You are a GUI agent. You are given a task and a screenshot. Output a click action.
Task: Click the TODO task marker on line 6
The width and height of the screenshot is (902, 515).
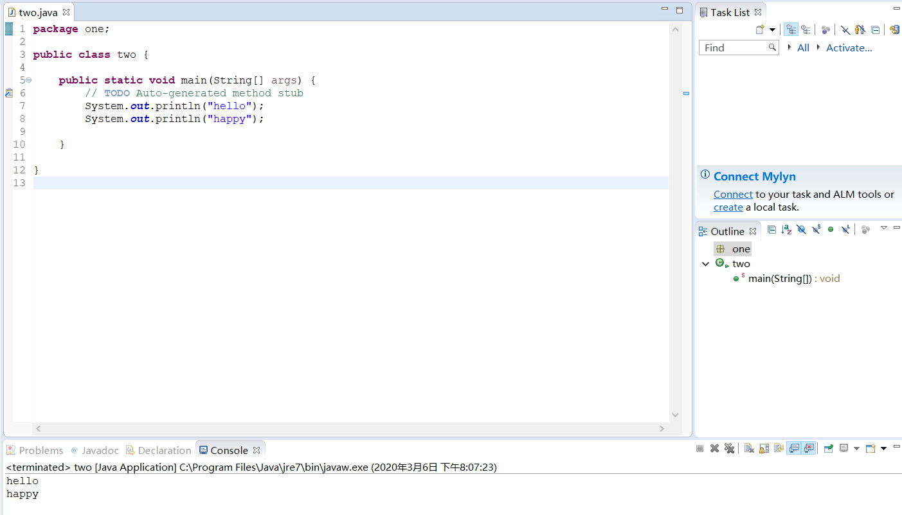[8, 93]
